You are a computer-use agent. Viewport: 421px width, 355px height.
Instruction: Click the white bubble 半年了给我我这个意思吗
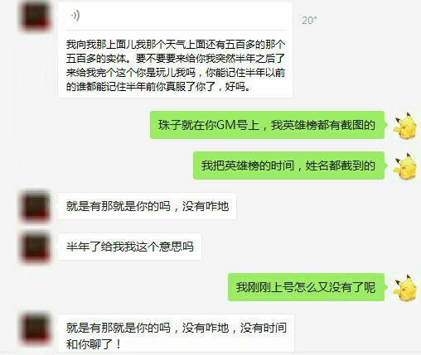pos(130,247)
